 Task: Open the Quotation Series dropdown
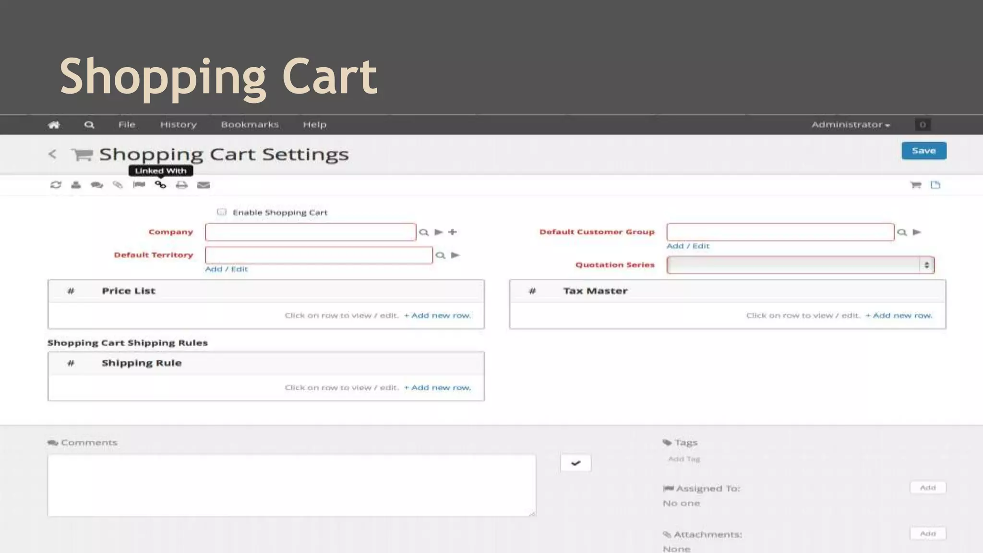click(x=800, y=265)
